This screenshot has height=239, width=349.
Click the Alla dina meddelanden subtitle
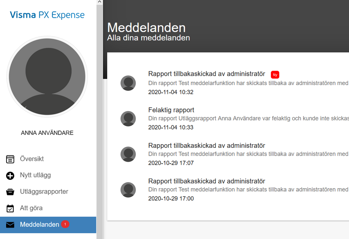(149, 38)
